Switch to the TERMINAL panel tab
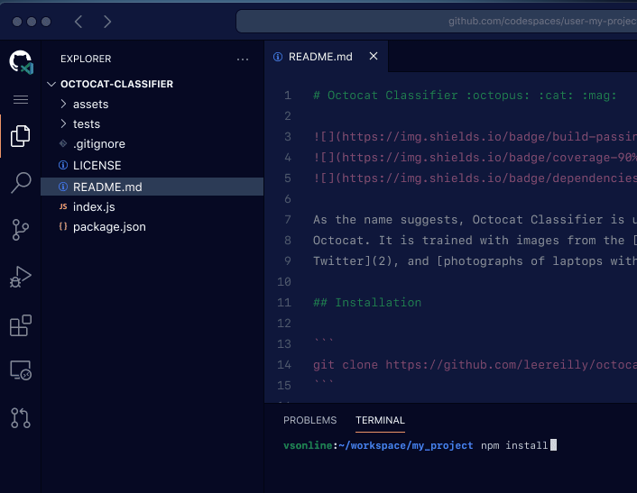This screenshot has width=637, height=493. coord(380,420)
